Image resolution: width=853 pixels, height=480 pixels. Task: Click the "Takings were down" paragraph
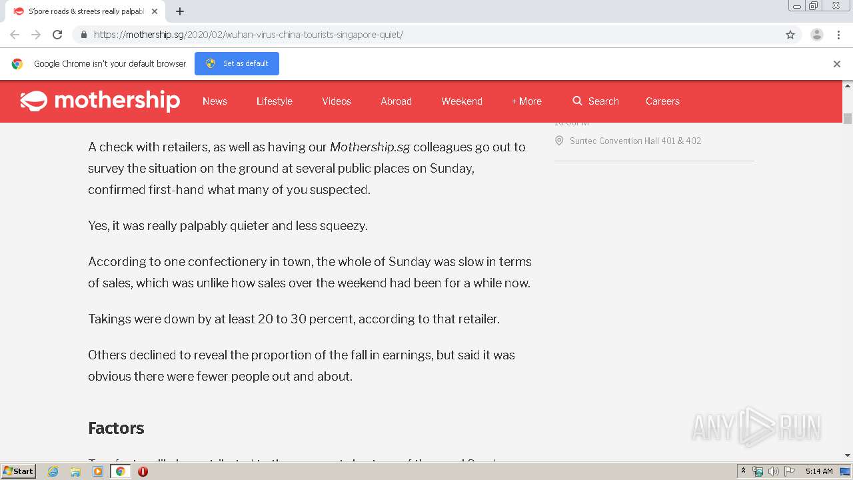(x=294, y=319)
